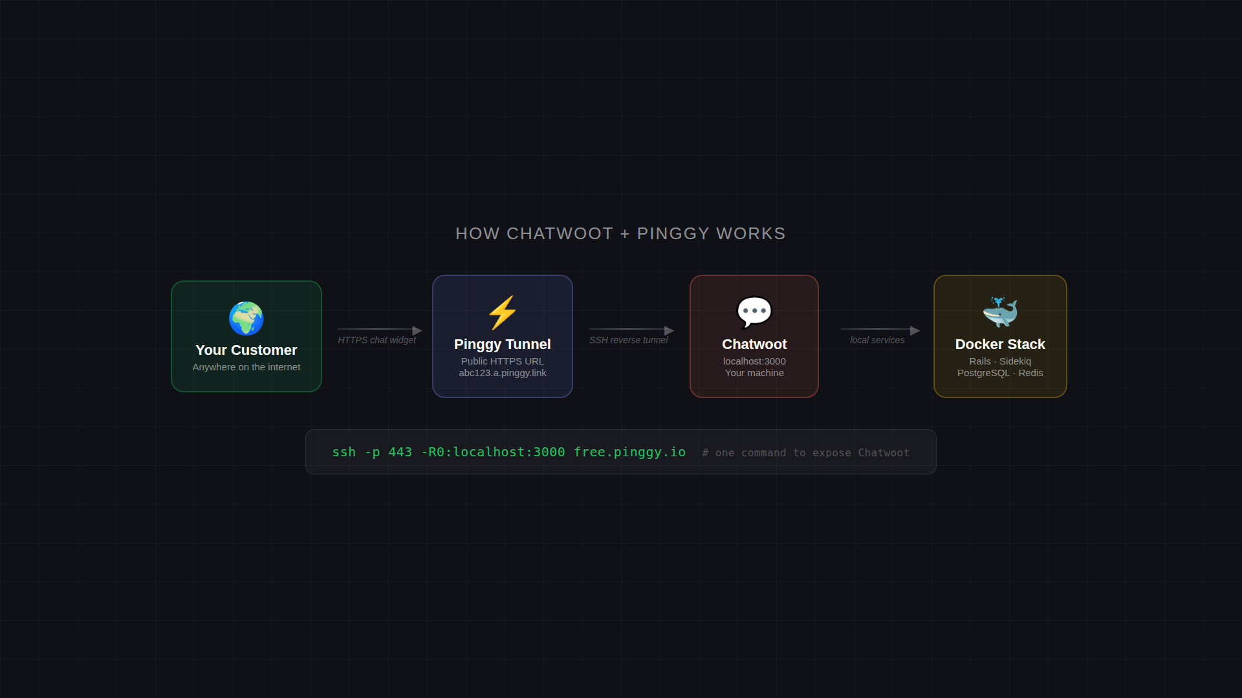
Task: Click the lightning bolt icon in Pinggy Tunnel card
Action: (503, 313)
